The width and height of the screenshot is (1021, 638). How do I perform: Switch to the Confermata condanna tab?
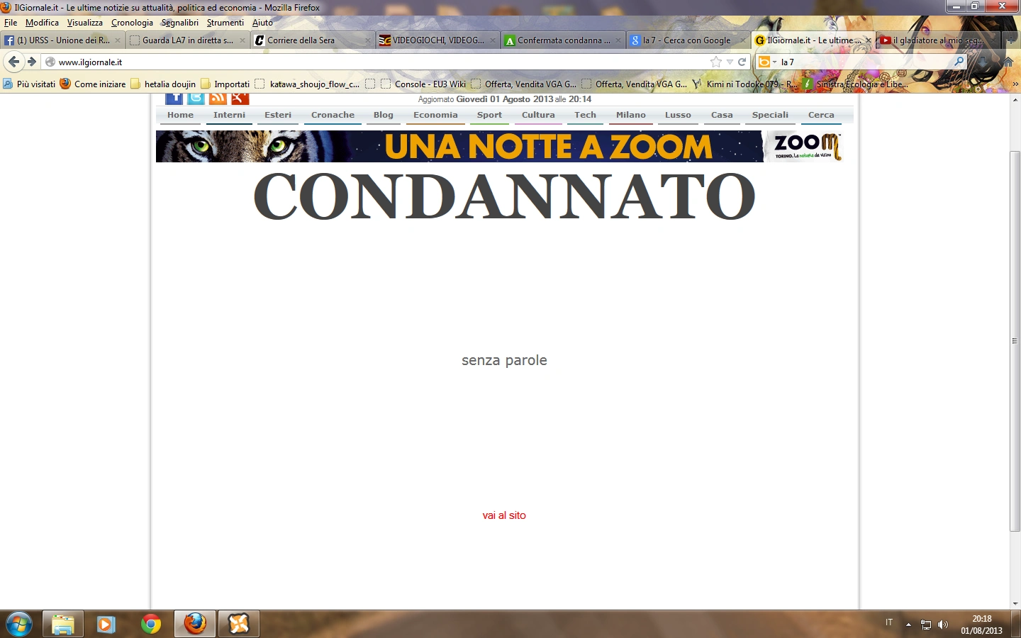pos(563,40)
